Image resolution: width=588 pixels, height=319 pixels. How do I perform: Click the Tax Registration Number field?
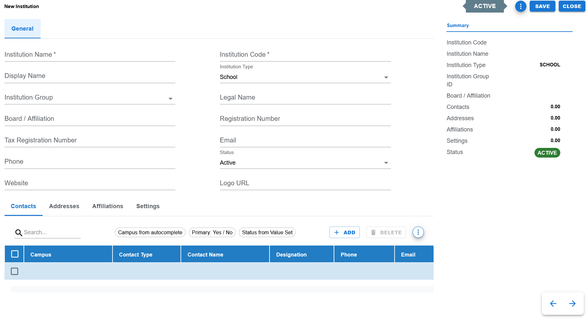coord(90,140)
